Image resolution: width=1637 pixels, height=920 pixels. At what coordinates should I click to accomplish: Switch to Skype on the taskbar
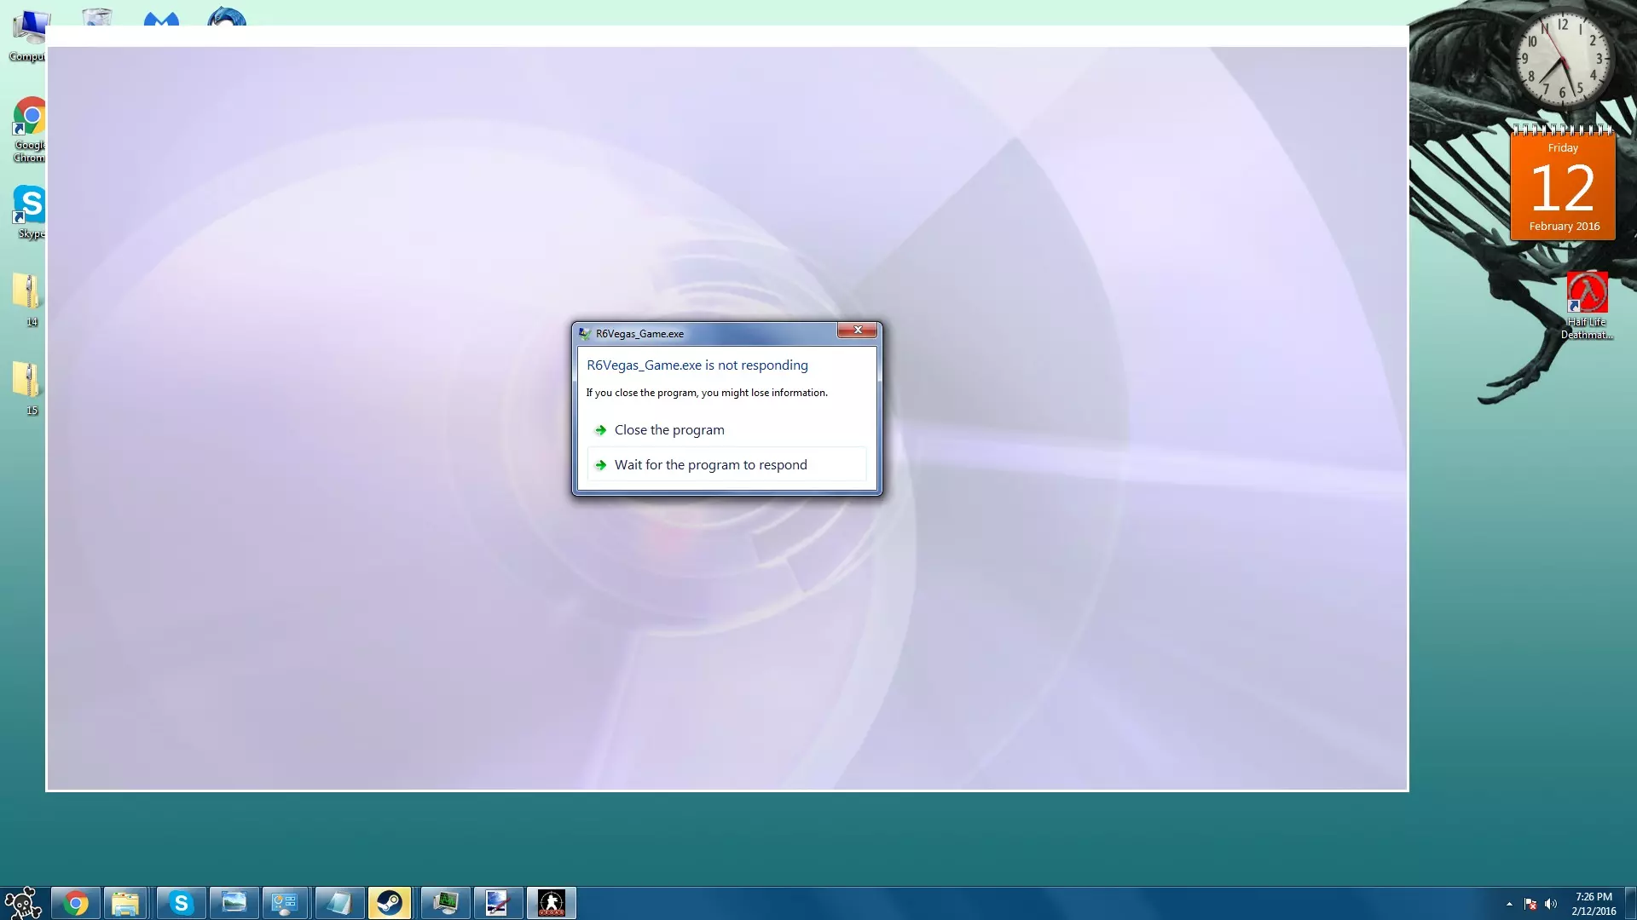click(181, 903)
